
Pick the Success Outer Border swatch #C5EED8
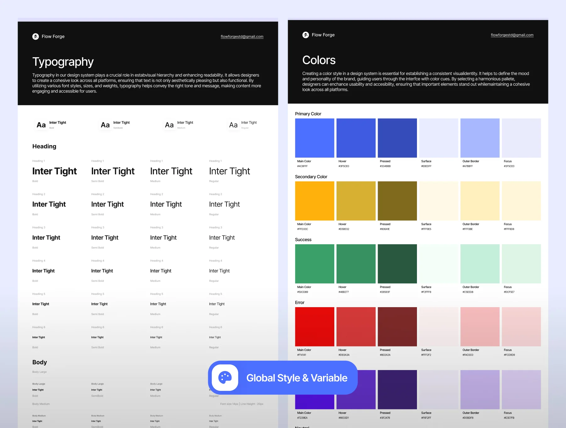tap(480, 264)
